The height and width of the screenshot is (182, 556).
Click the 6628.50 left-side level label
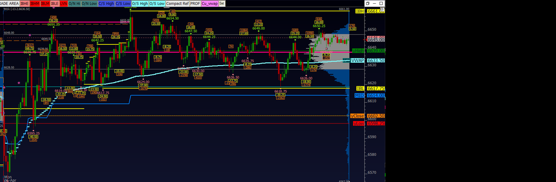click(x=9, y=67)
